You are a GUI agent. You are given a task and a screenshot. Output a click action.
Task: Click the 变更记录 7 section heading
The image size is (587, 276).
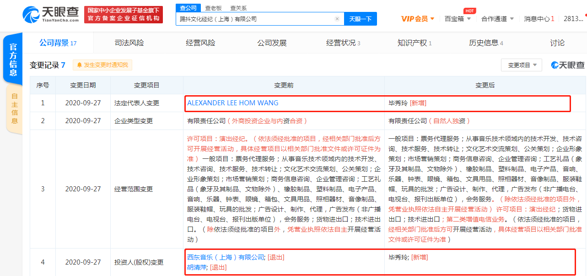(48, 65)
